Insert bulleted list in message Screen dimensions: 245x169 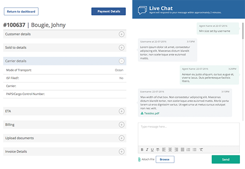tap(194, 150)
